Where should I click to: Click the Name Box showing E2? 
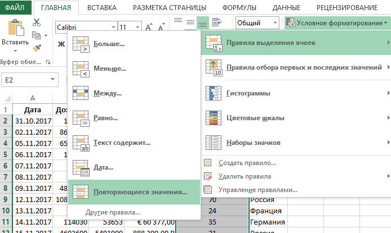[x=26, y=80]
